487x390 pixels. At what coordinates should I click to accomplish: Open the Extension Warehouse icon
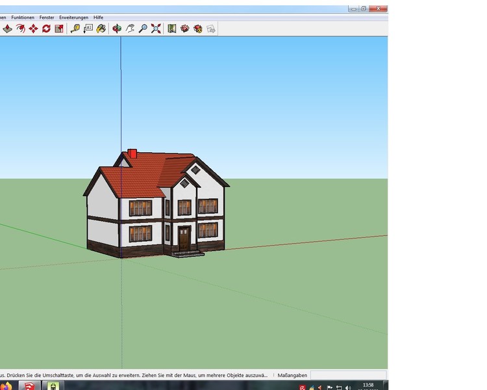coord(198,29)
